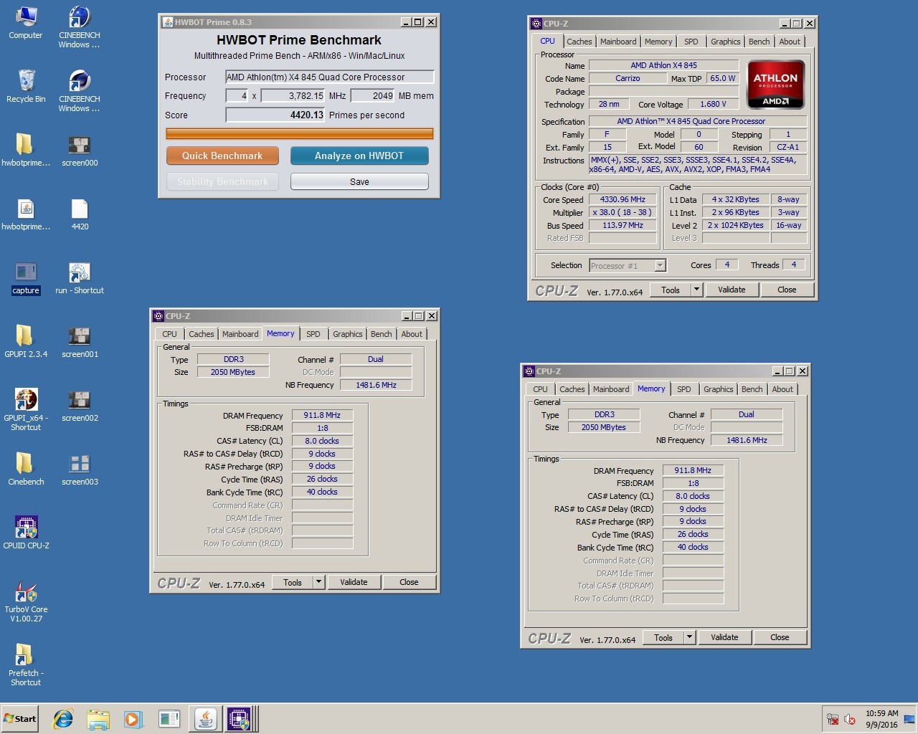This screenshot has width=918, height=734.
Task: Open the Recycle Bin icon
Action: tap(26, 87)
